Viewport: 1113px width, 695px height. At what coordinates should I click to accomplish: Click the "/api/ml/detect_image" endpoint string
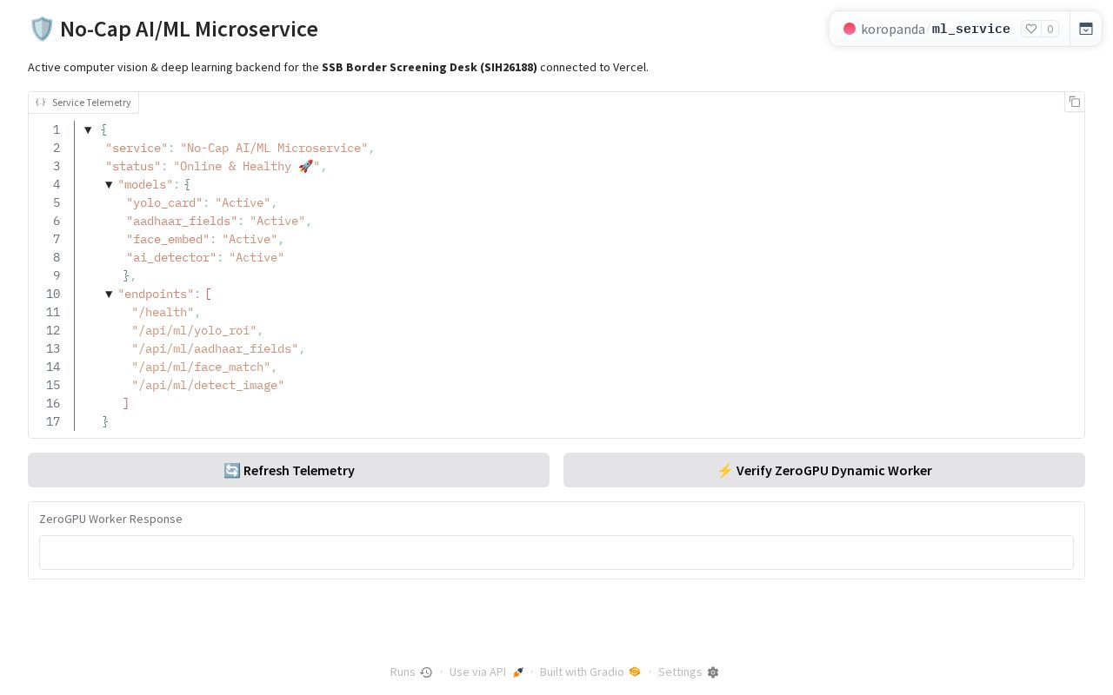(x=208, y=385)
